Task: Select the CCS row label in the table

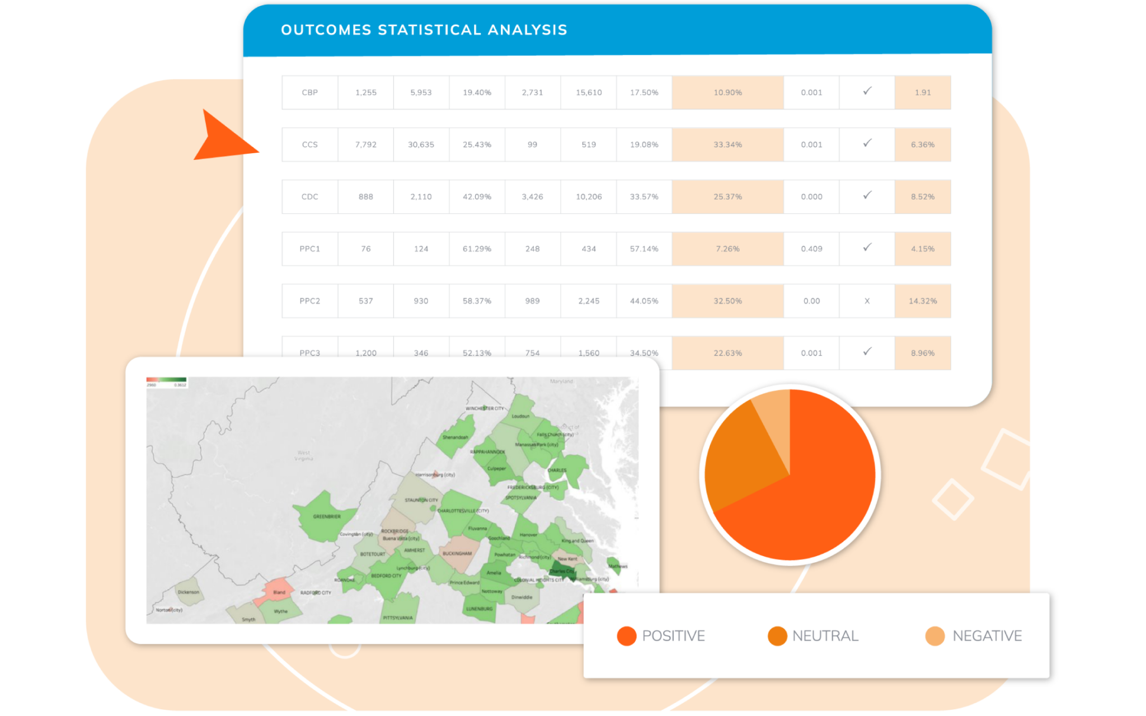Action: [309, 144]
